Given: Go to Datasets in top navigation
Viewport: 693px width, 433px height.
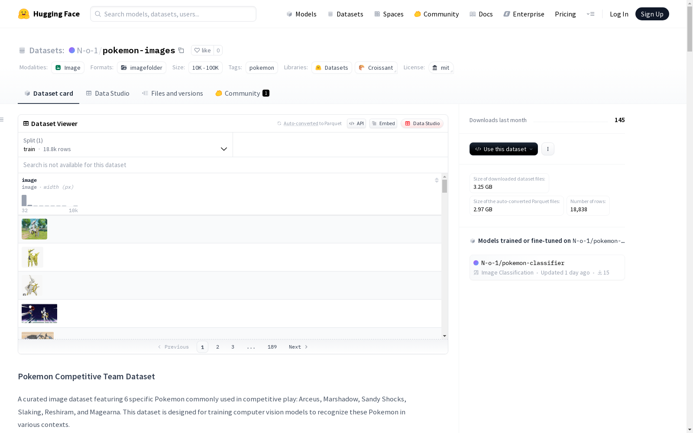Looking at the screenshot, I should pyautogui.click(x=345, y=14).
